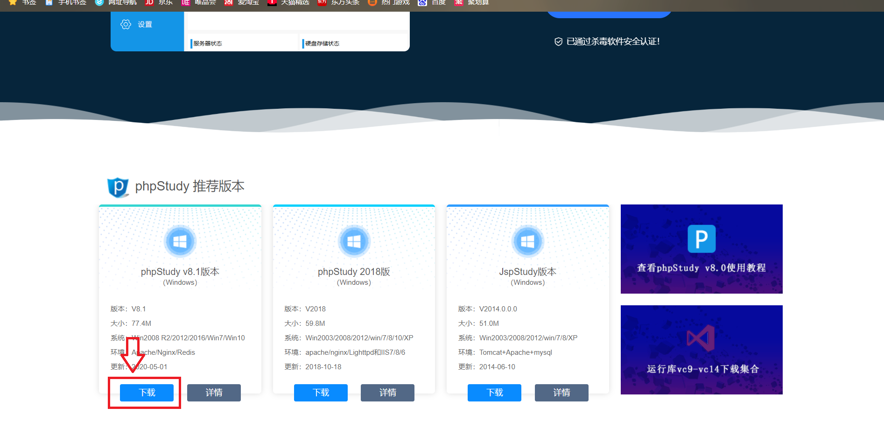Click the Windows icon on phpStudy v8.1版本 card
This screenshot has width=884, height=422.
pyautogui.click(x=180, y=241)
